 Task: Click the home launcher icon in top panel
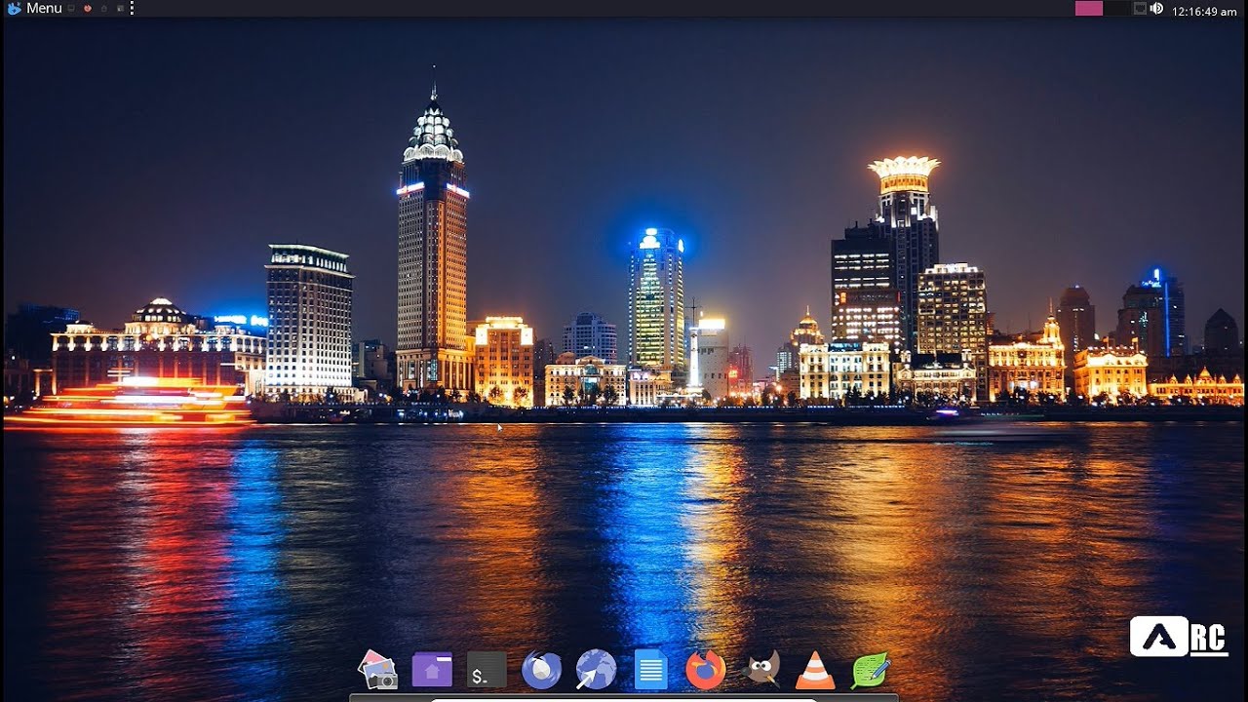(104, 8)
